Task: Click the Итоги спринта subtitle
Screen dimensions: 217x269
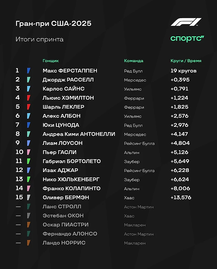Action: coord(40,39)
